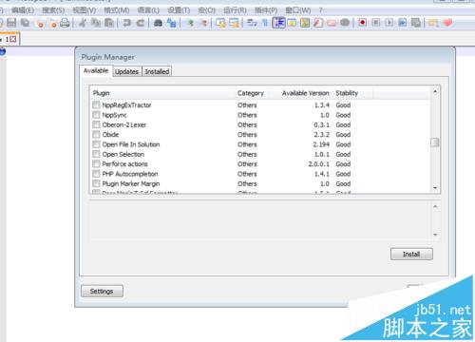The width and height of the screenshot is (475, 342).
Task: Click the Record Macro red dot icon
Action: pos(363,23)
